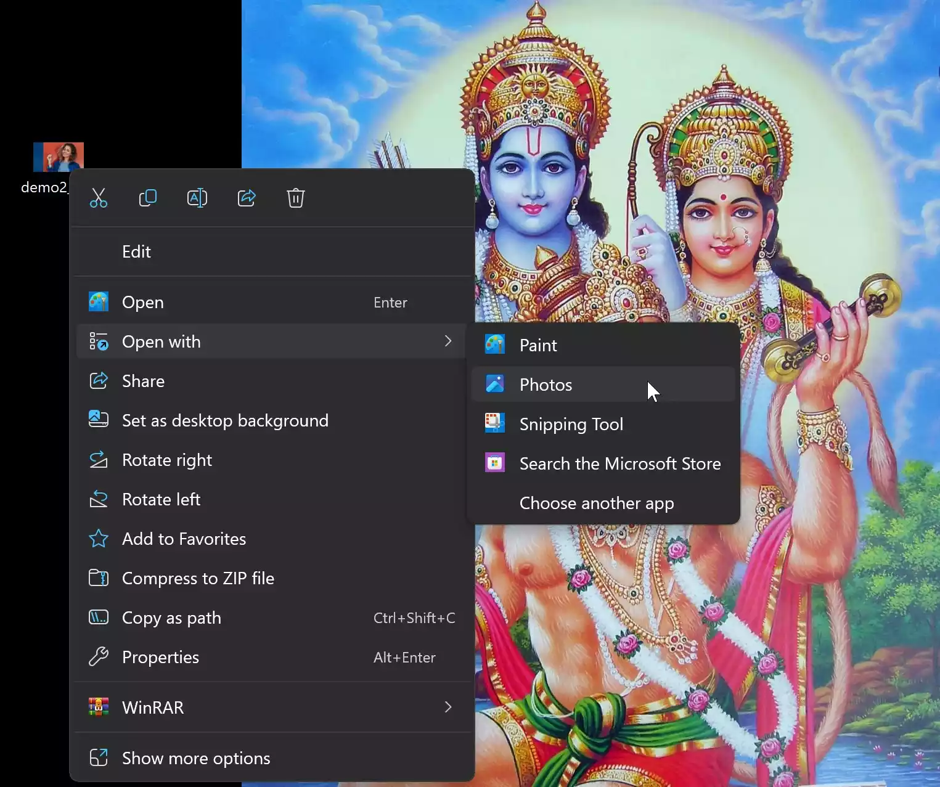Click the Microsoft Store icon
940x787 pixels.
[495, 463]
